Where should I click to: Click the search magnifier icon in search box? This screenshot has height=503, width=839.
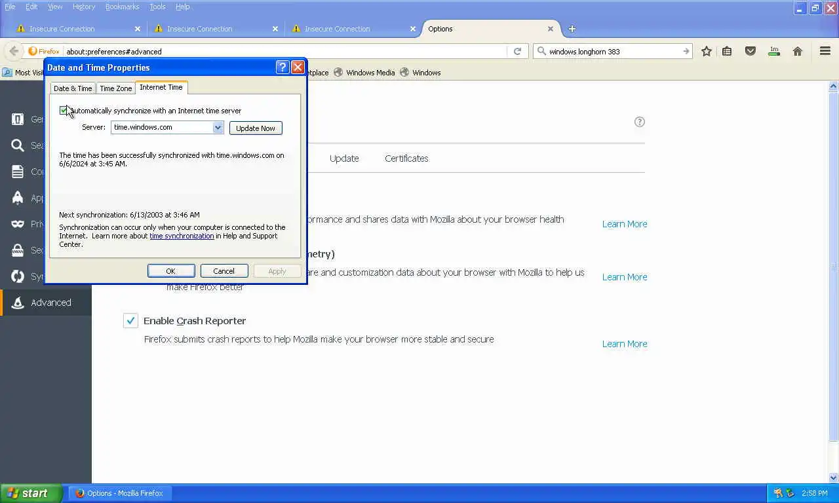tap(541, 51)
